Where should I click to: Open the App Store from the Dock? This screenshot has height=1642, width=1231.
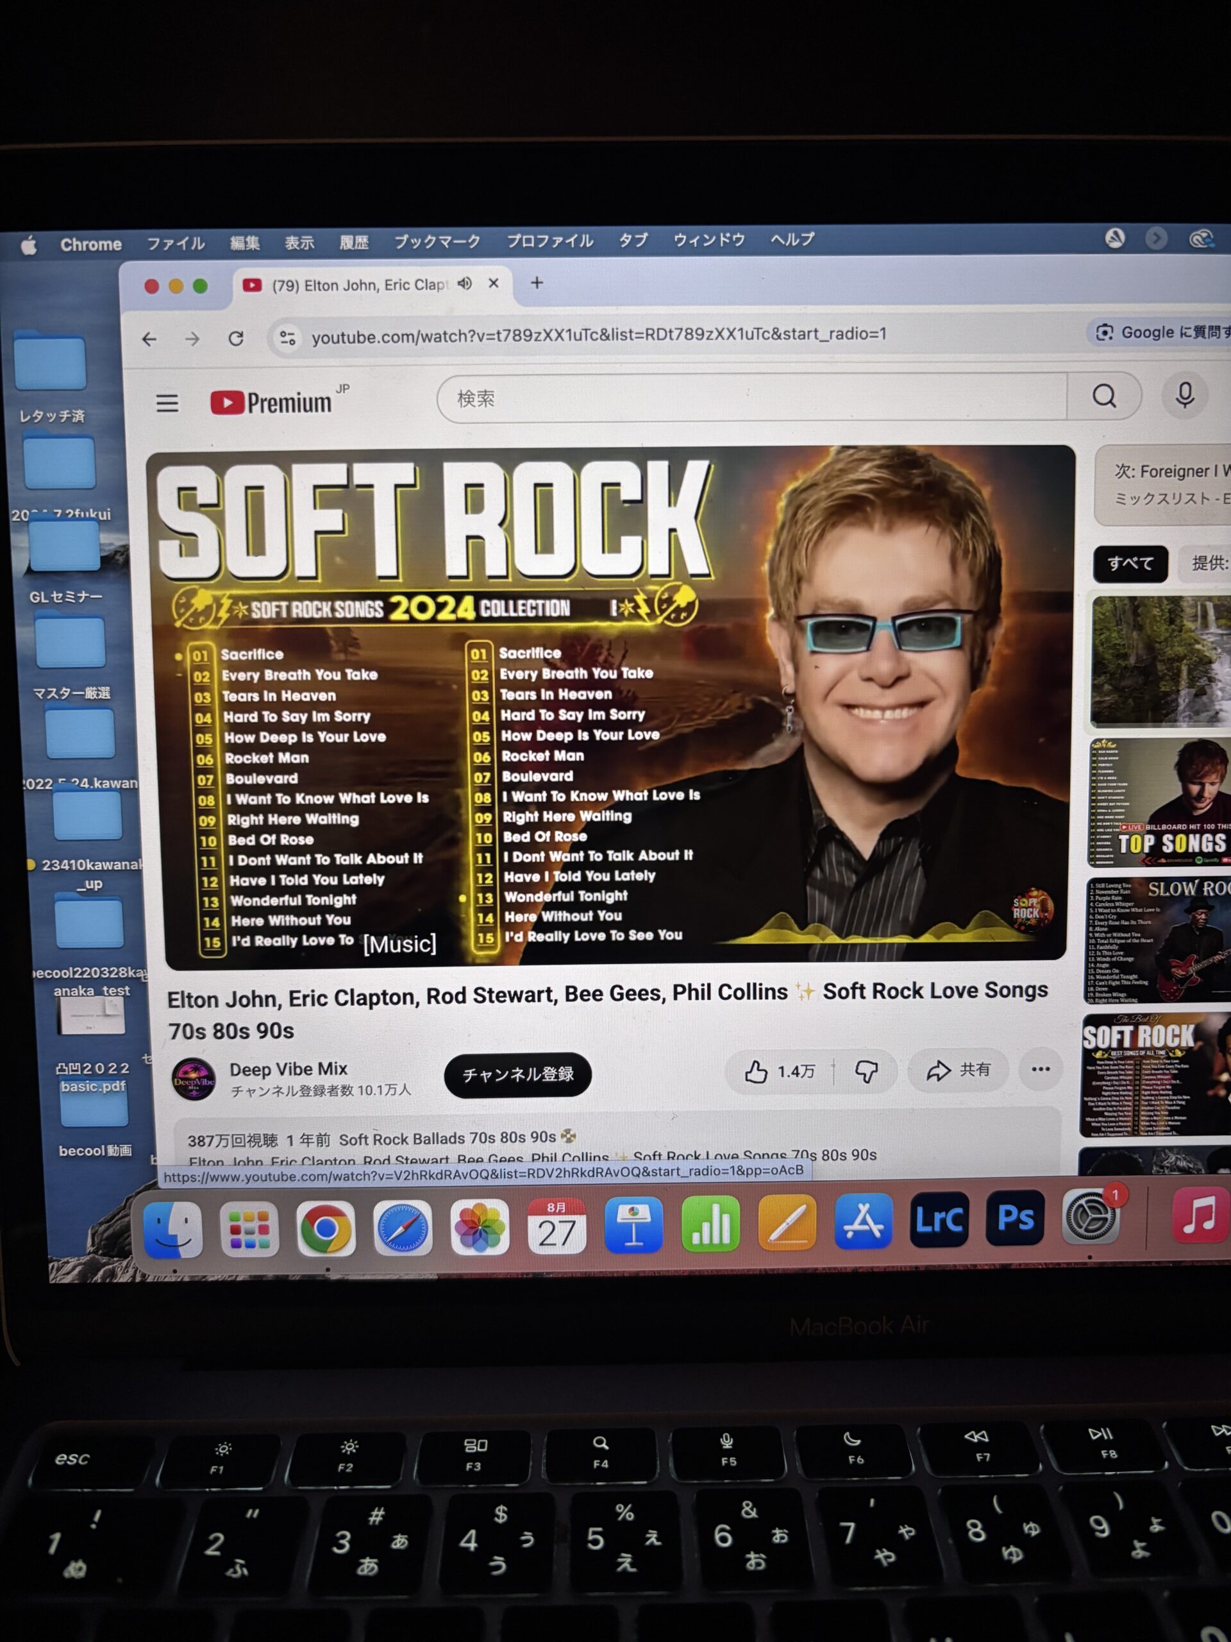click(864, 1222)
